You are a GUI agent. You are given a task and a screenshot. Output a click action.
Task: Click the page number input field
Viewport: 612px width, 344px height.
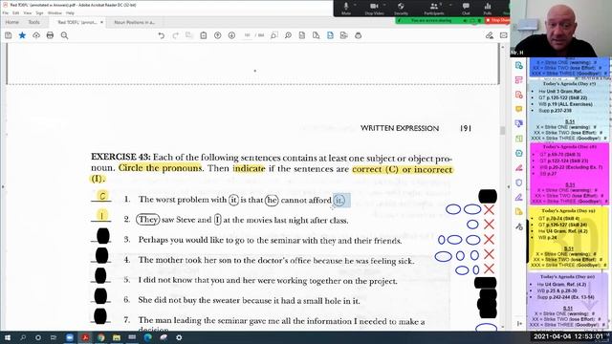coord(247,35)
